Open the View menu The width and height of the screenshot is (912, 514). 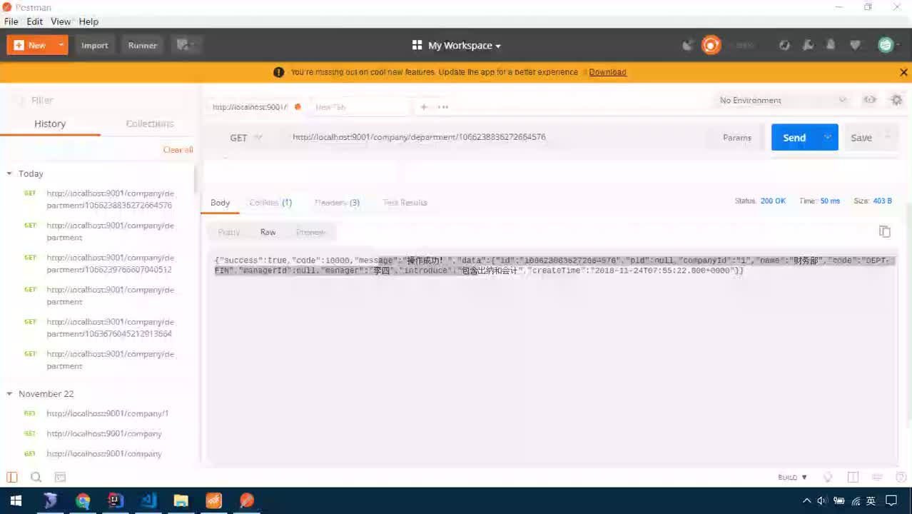pyautogui.click(x=61, y=21)
